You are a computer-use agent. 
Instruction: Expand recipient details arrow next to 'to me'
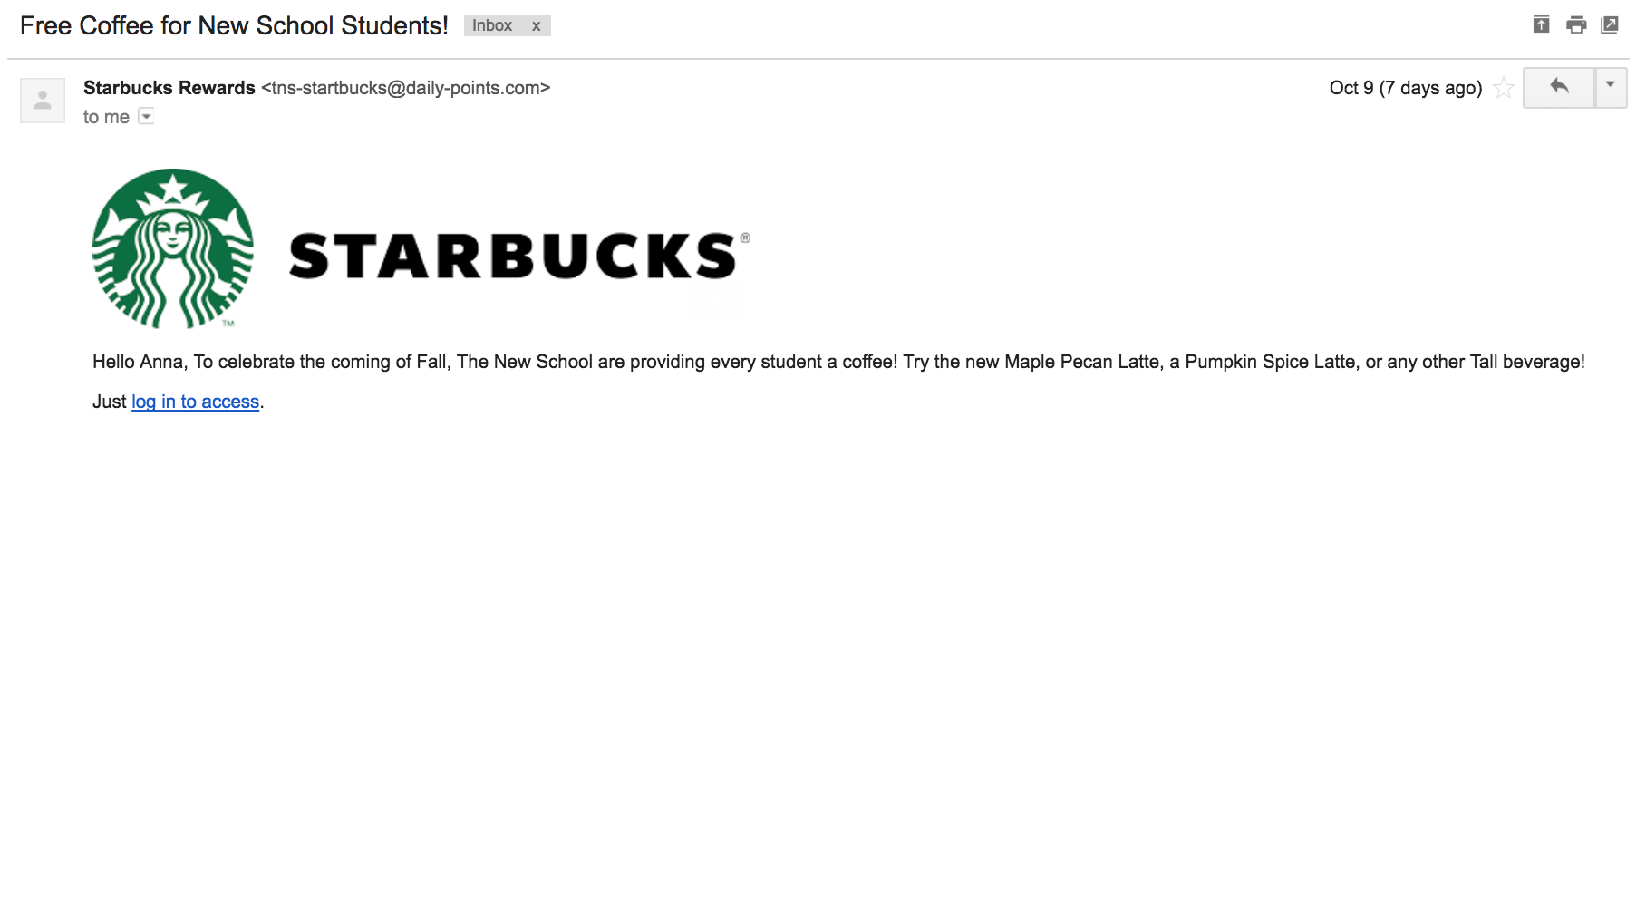tap(146, 116)
